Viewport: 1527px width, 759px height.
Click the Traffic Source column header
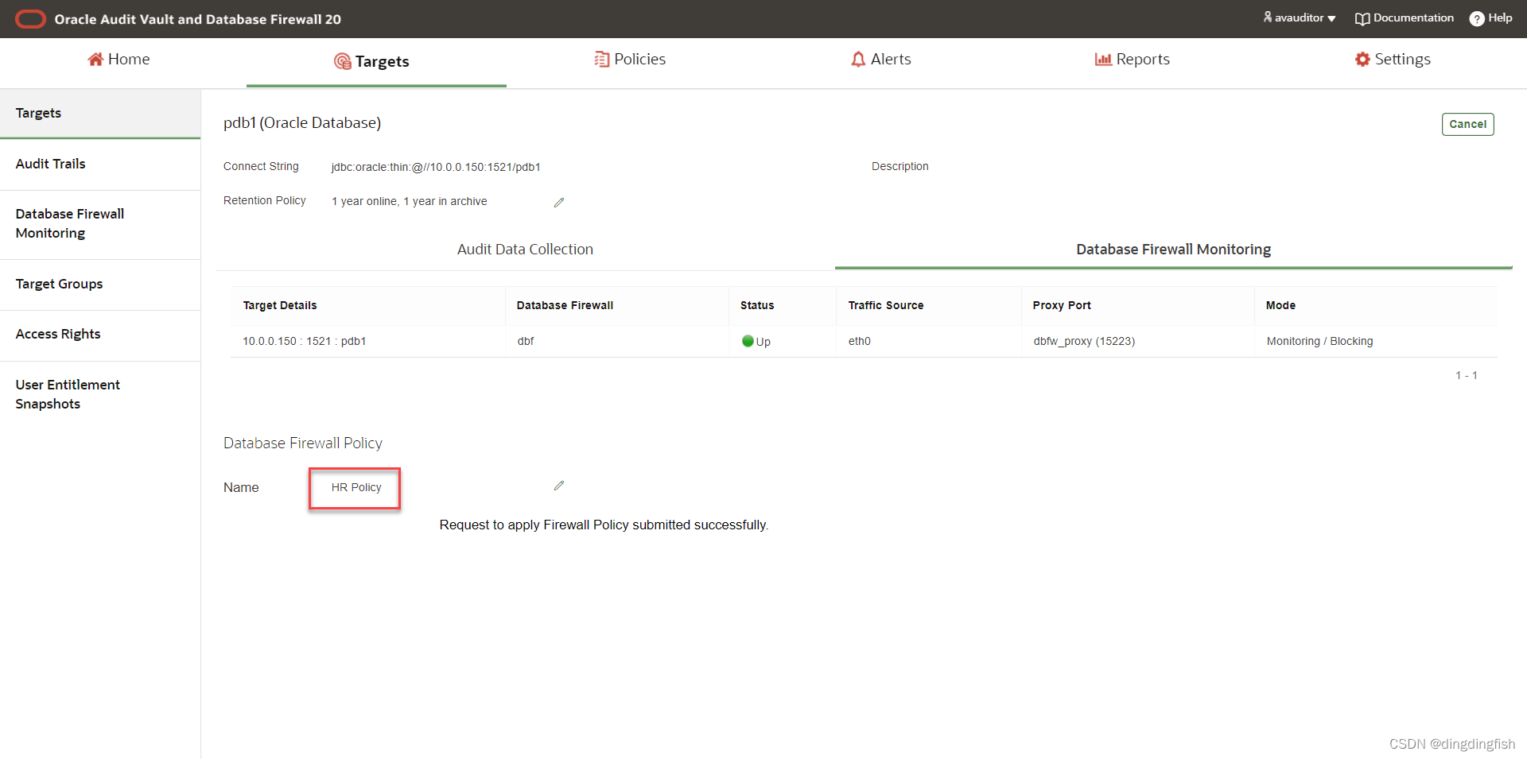pyautogui.click(x=886, y=305)
